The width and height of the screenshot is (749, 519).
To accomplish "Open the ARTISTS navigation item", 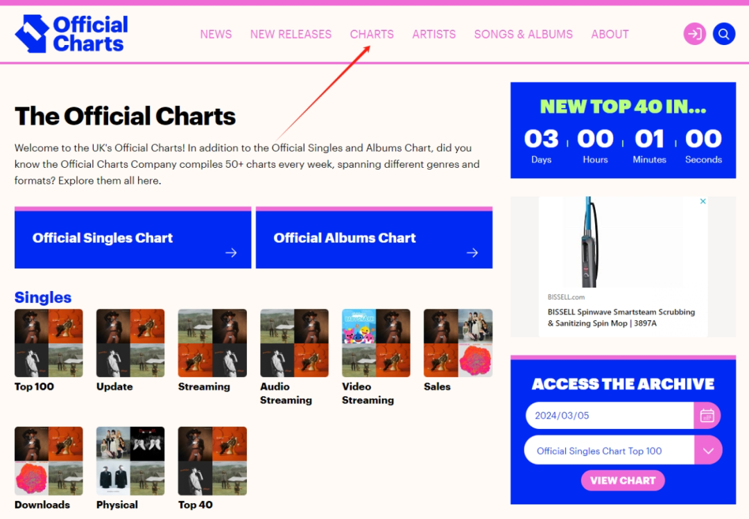I will [433, 35].
